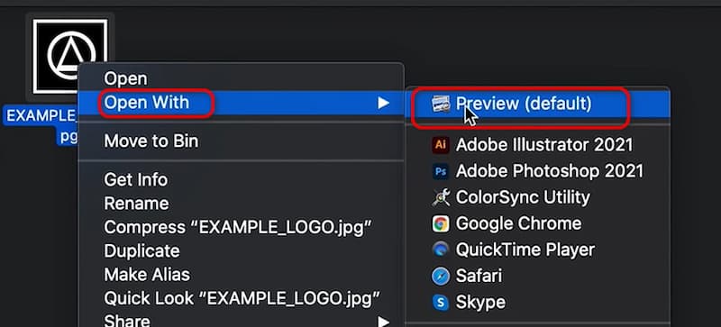Click the QuickTime Player icon

[441, 250]
